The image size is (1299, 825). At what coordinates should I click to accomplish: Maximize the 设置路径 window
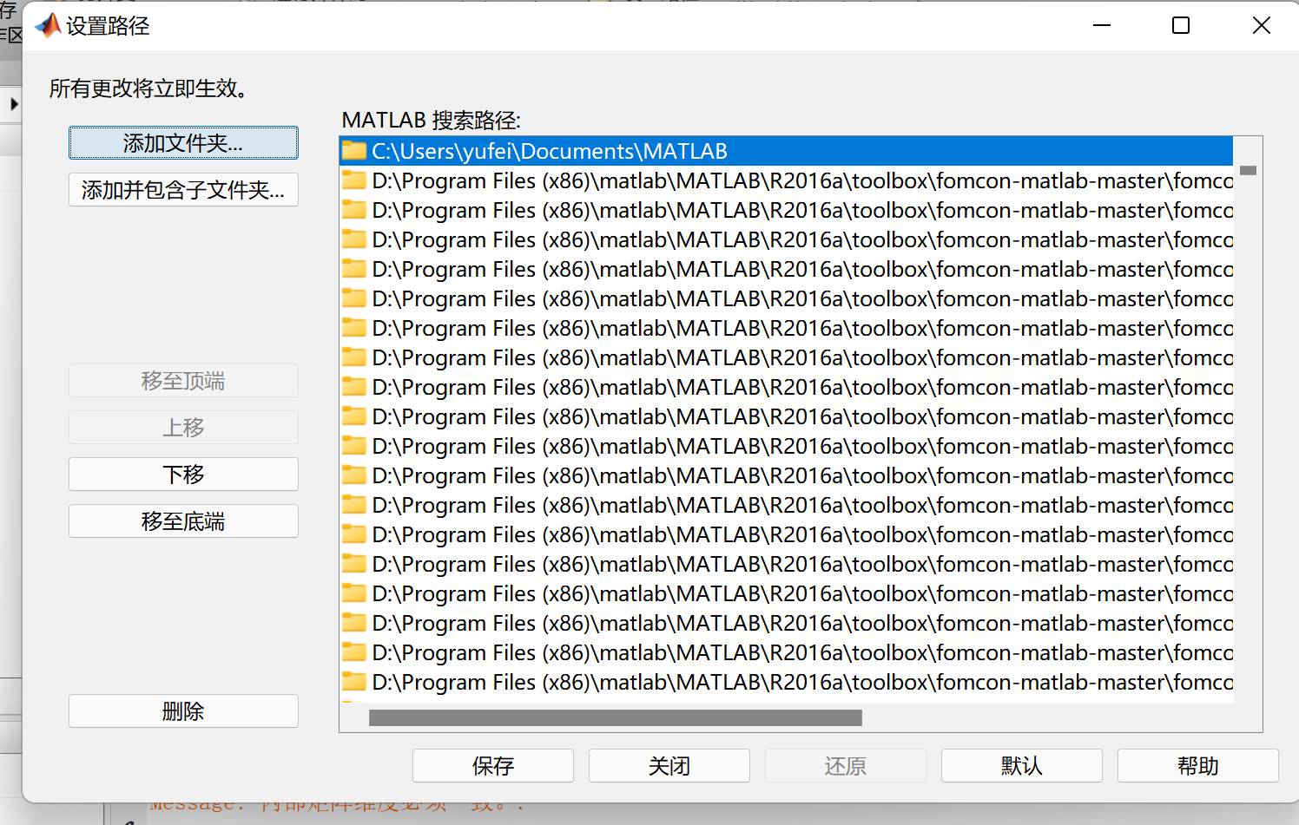click(x=1181, y=26)
